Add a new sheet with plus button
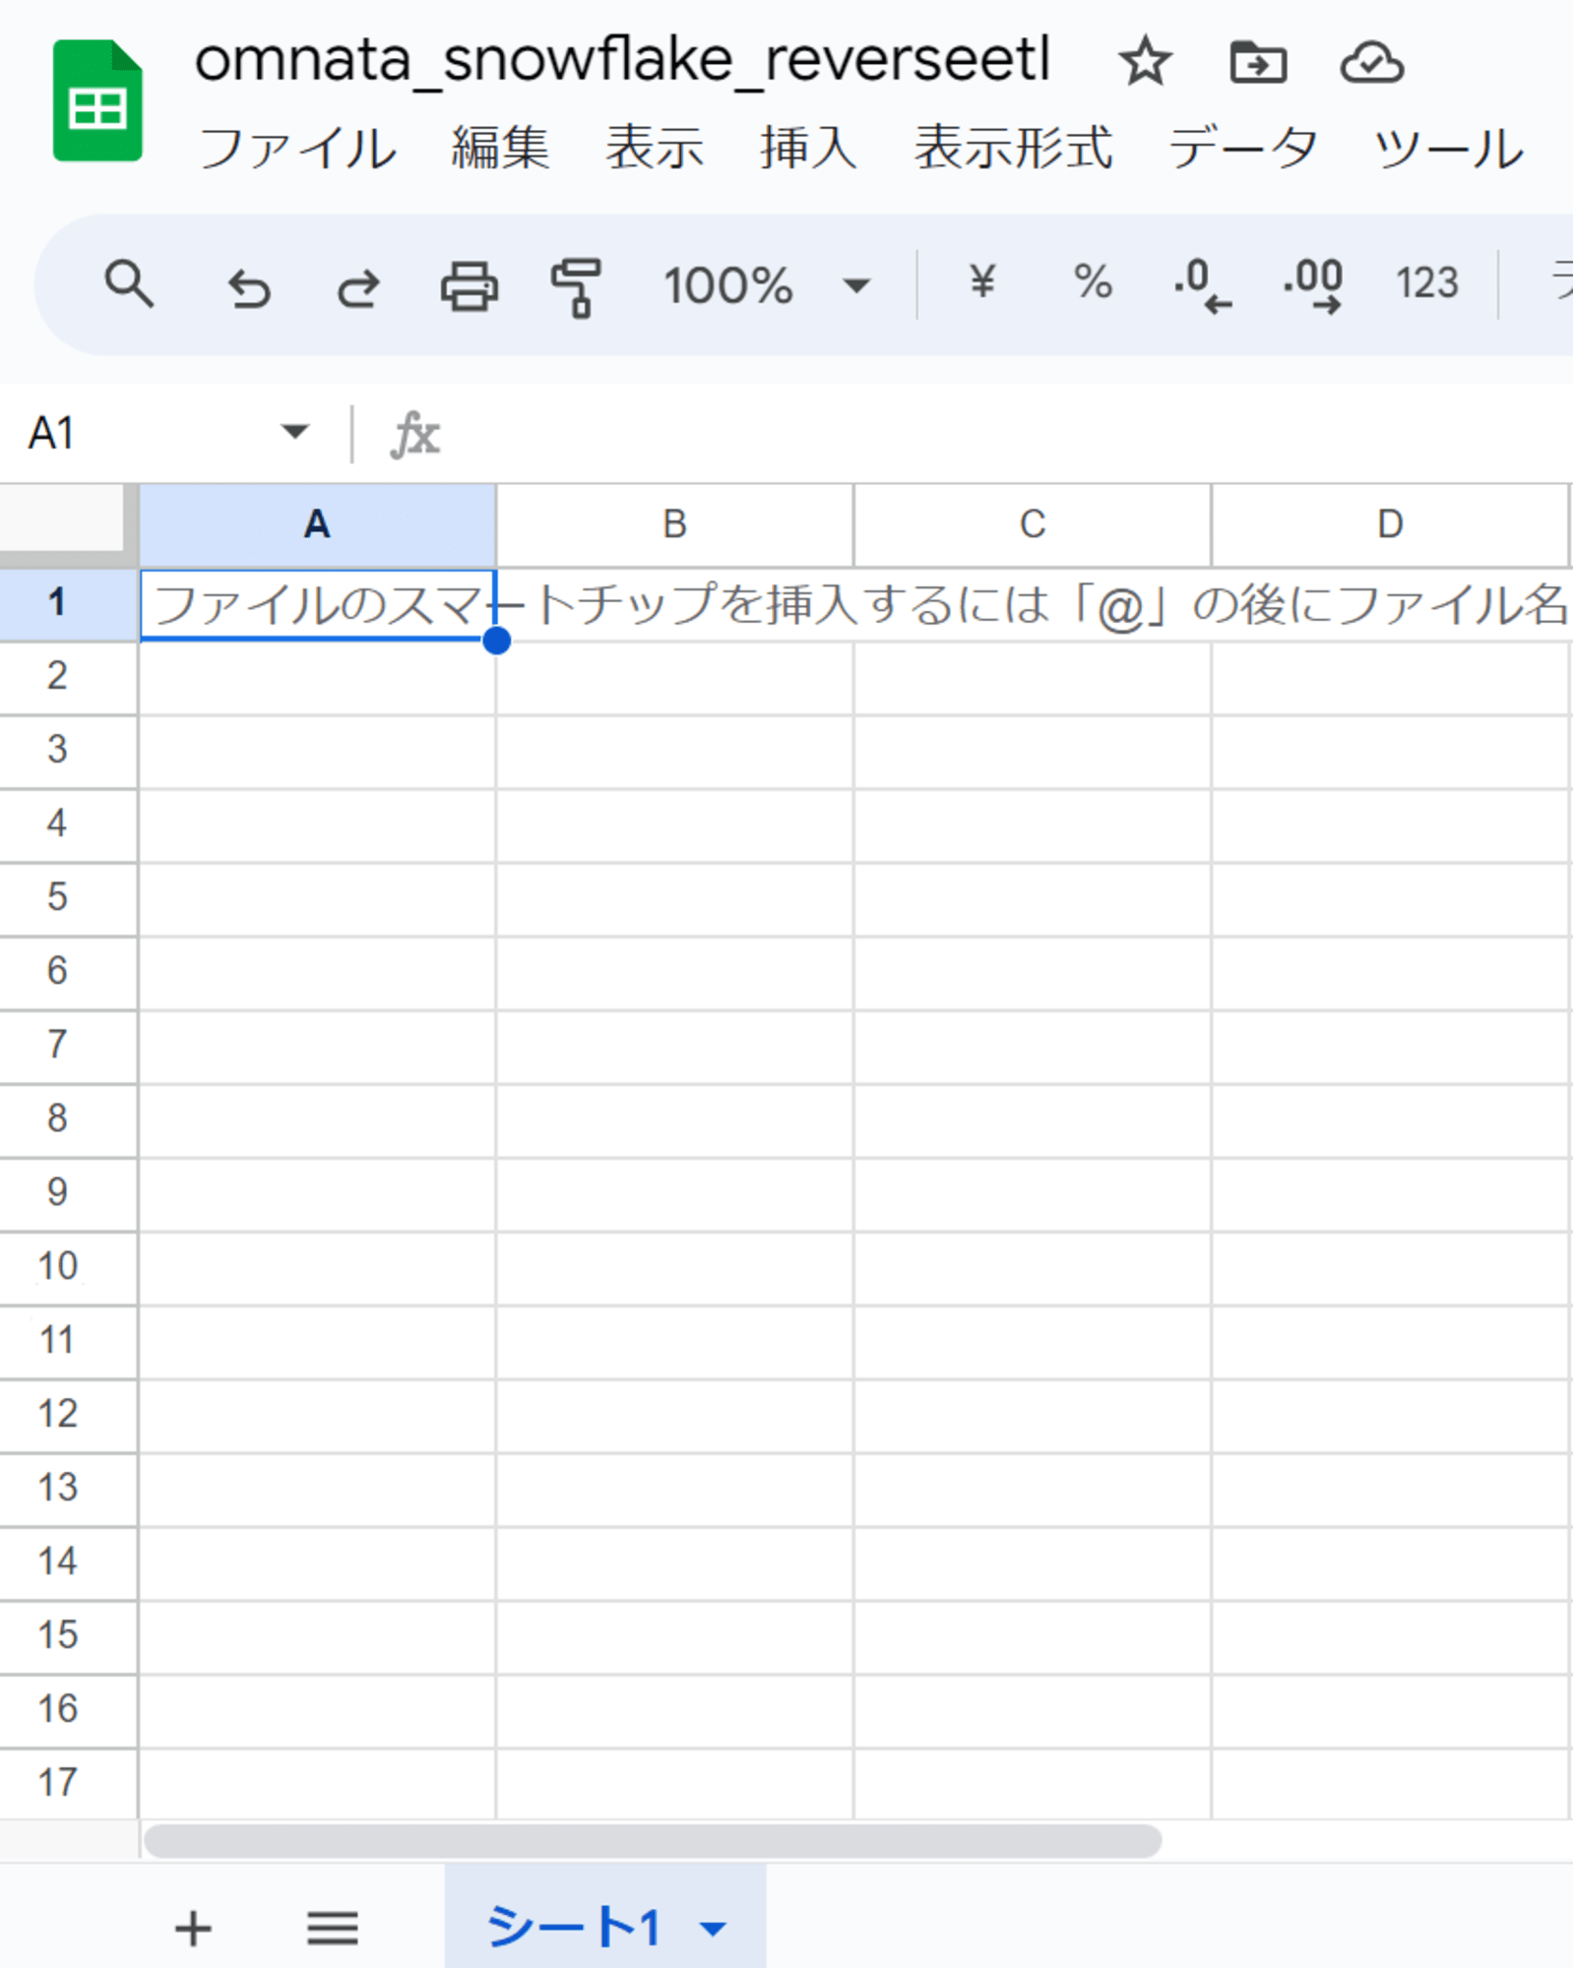Image resolution: width=1573 pixels, height=1968 pixels. pyautogui.click(x=193, y=1929)
